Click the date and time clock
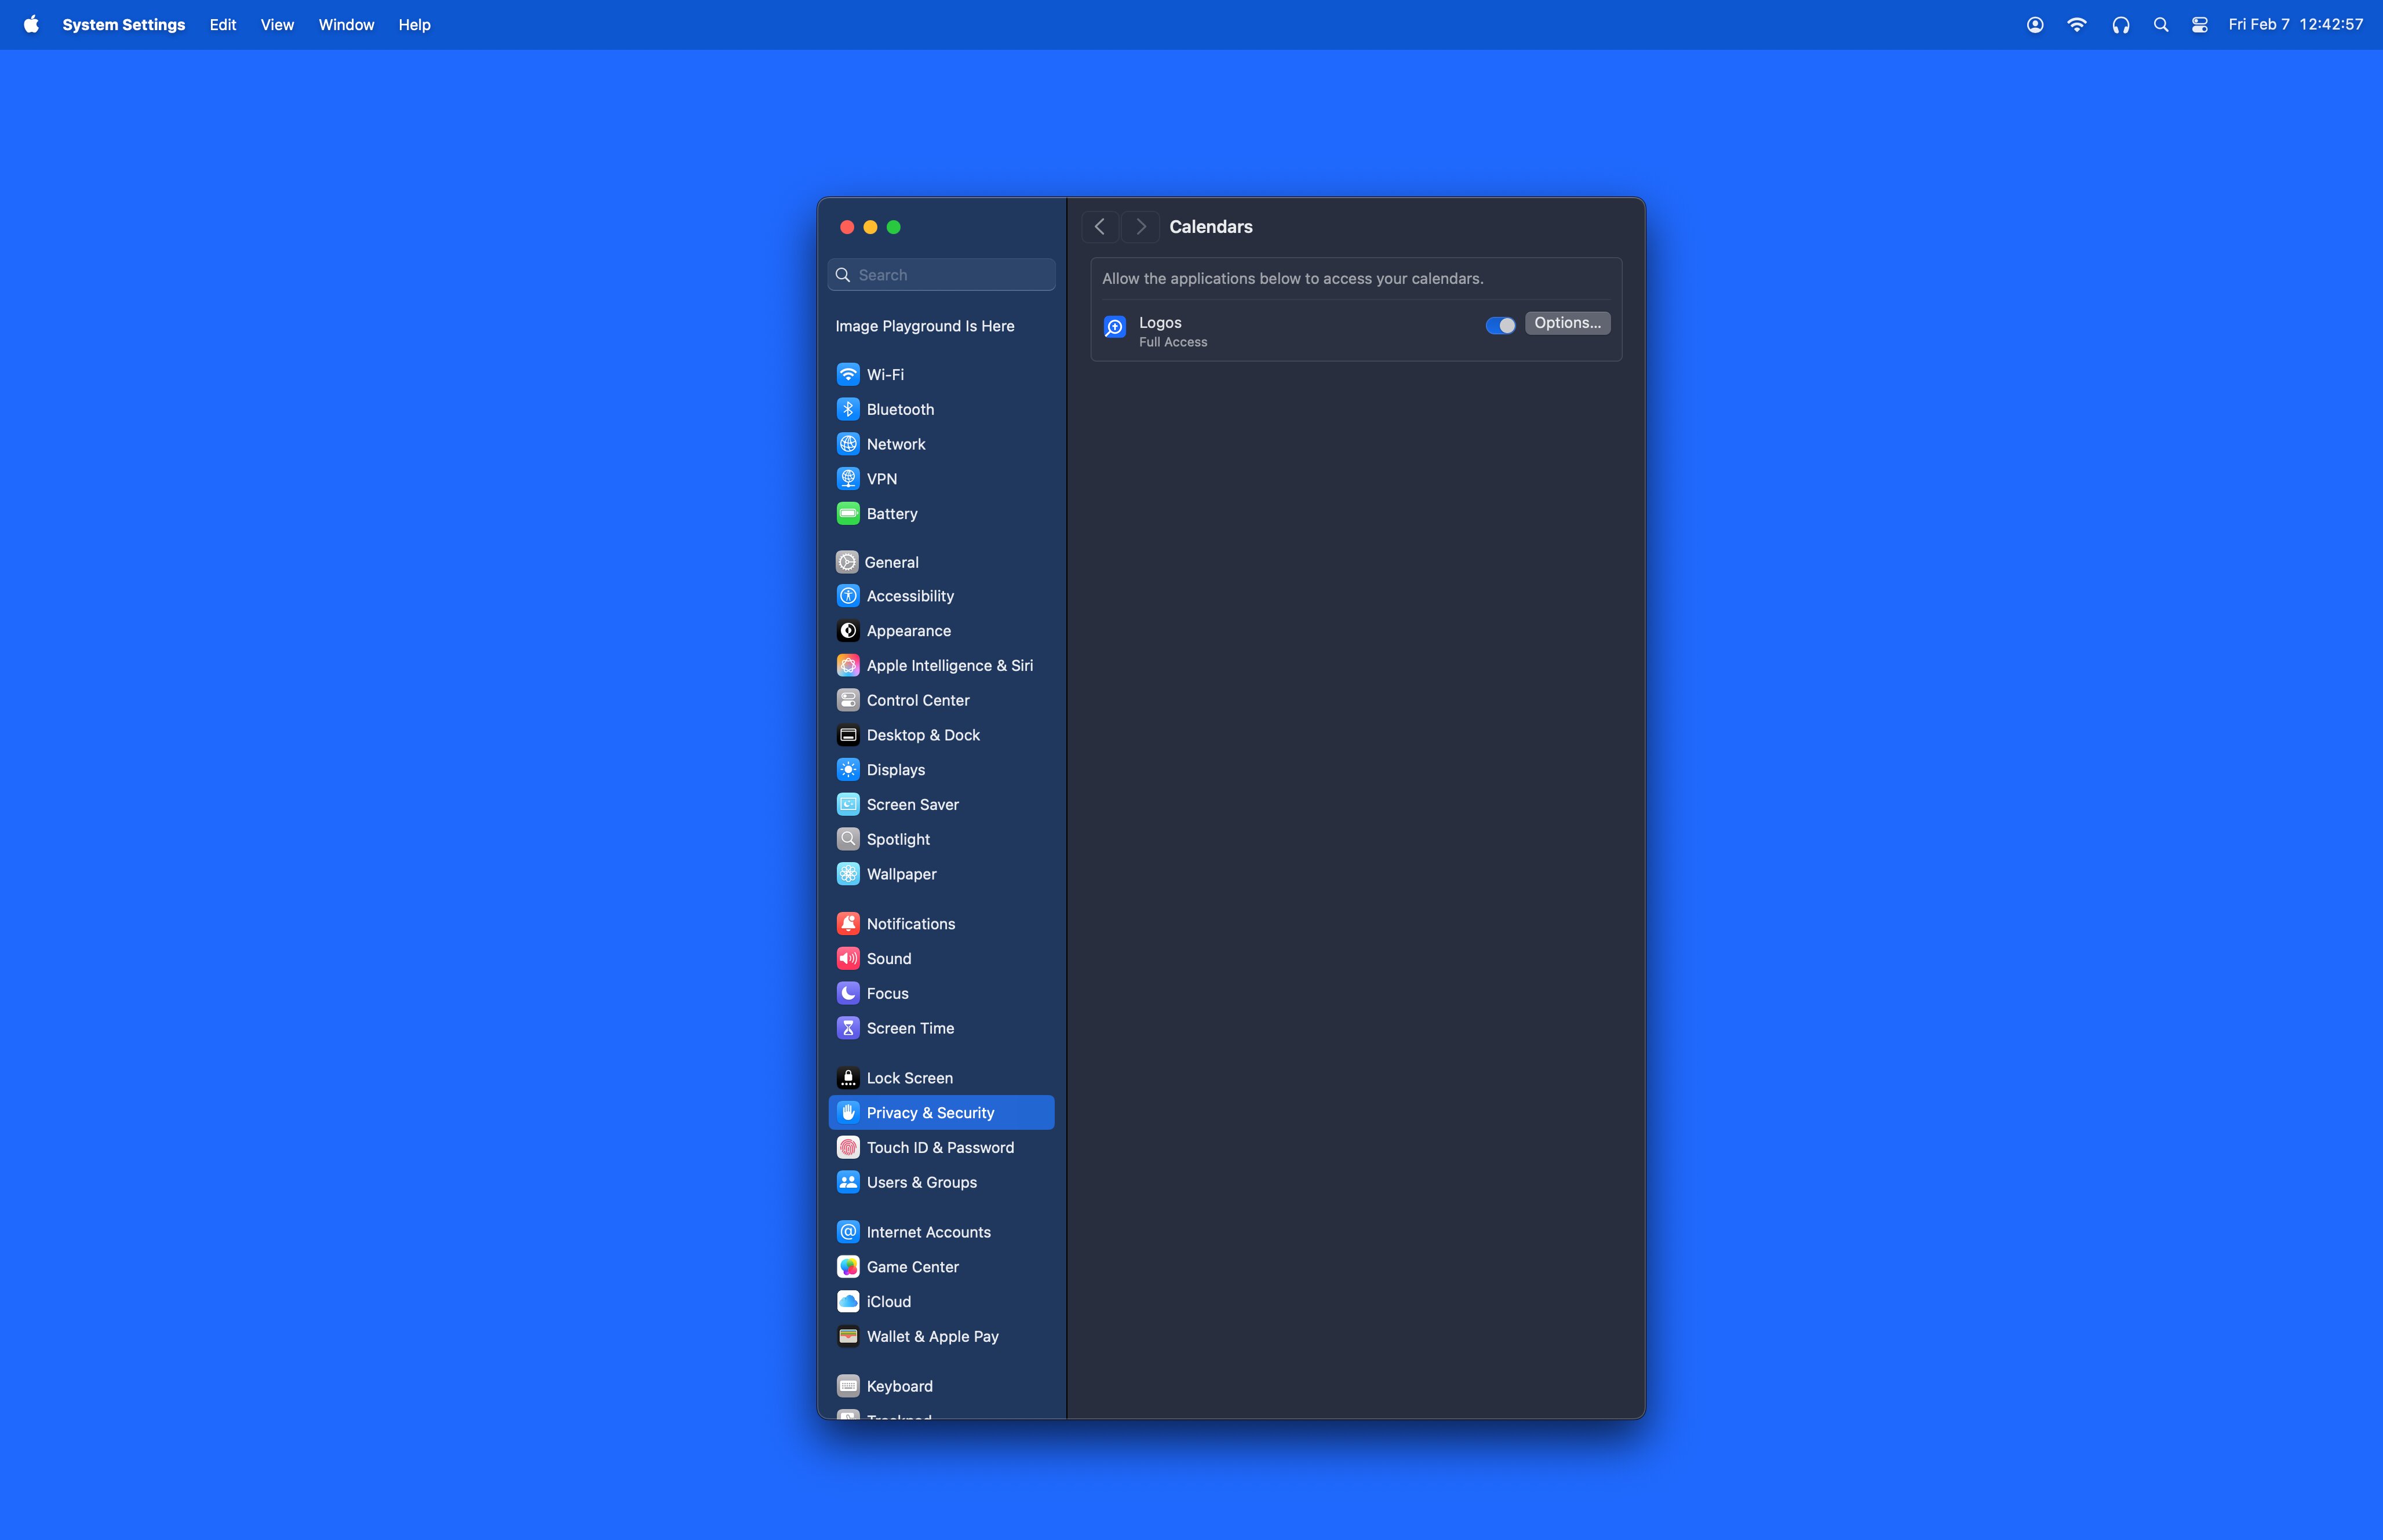The width and height of the screenshot is (2383, 1540). 2296,25
